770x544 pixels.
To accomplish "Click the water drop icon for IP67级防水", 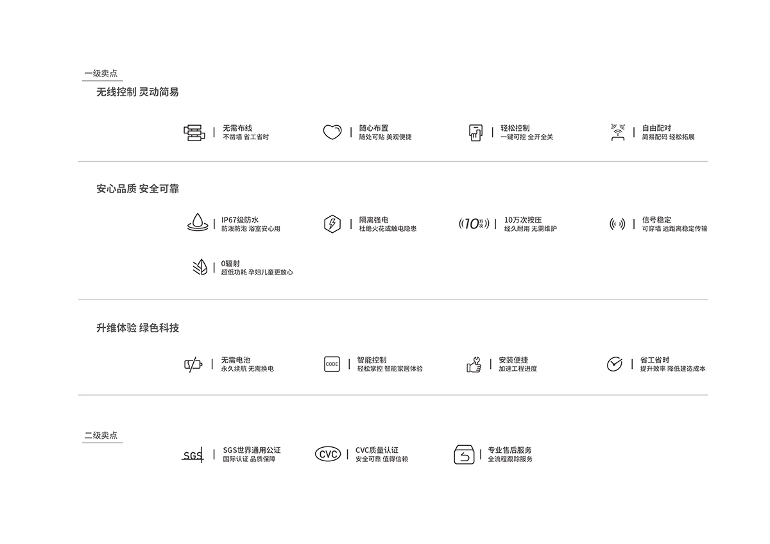I will pyautogui.click(x=198, y=223).
